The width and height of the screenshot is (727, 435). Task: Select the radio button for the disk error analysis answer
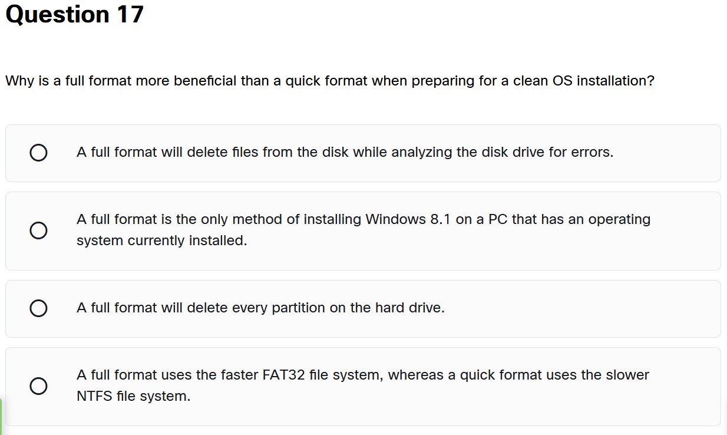tap(38, 153)
